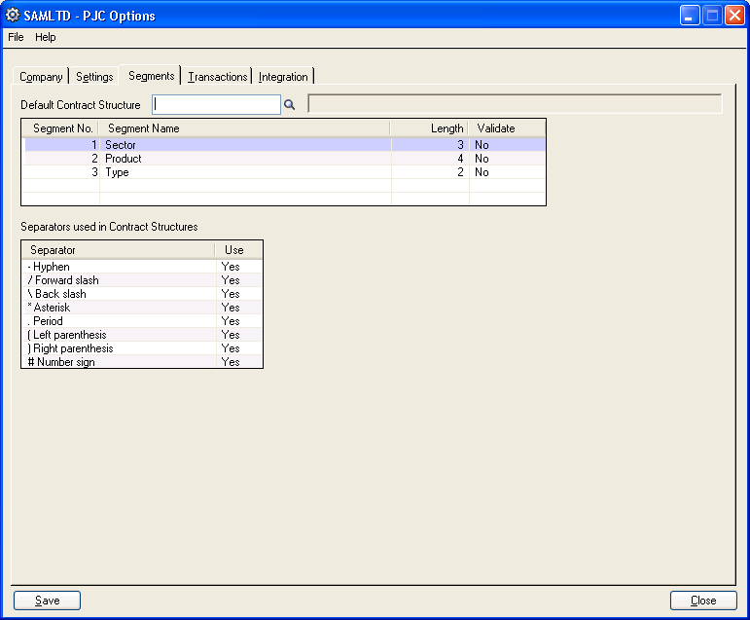This screenshot has width=750, height=620.
Task: Click the Save button
Action: (x=47, y=601)
